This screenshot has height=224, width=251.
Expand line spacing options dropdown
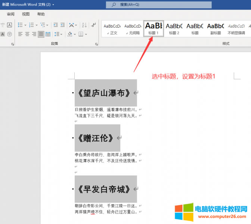tap(61, 34)
